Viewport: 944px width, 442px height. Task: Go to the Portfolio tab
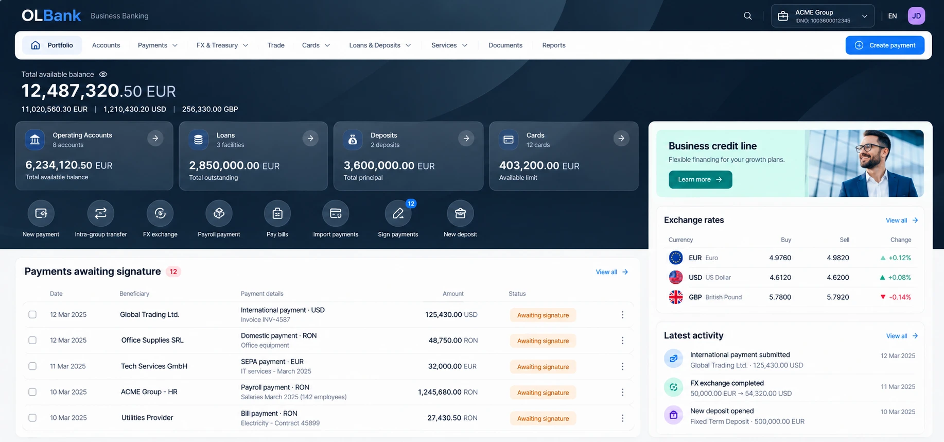(x=51, y=45)
